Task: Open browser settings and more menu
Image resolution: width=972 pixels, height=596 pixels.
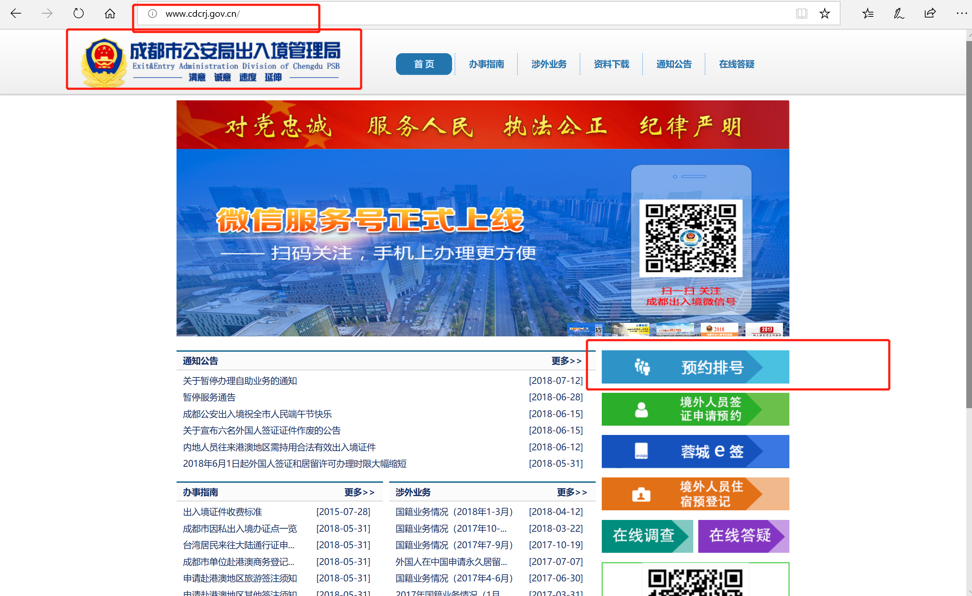Action: pos(961,14)
